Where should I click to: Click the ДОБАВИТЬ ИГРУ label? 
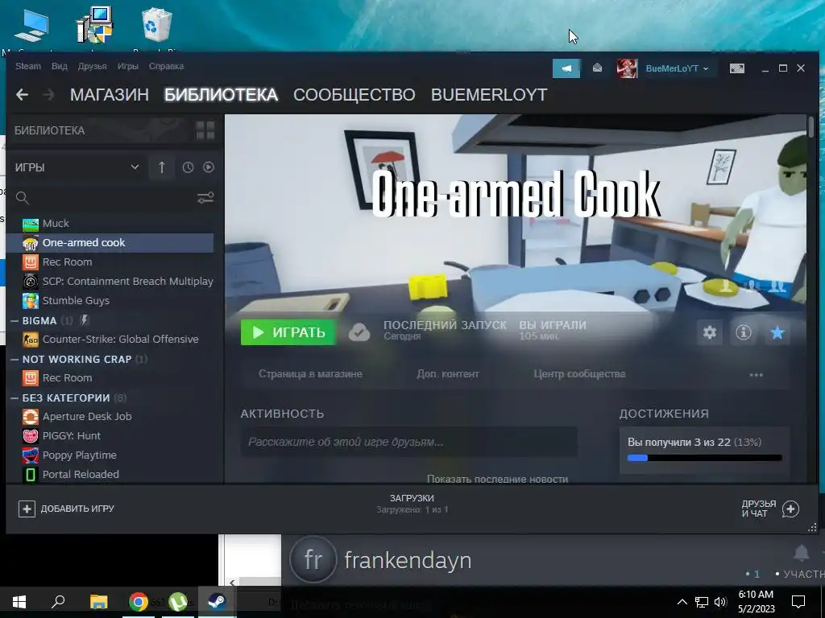tap(77, 509)
